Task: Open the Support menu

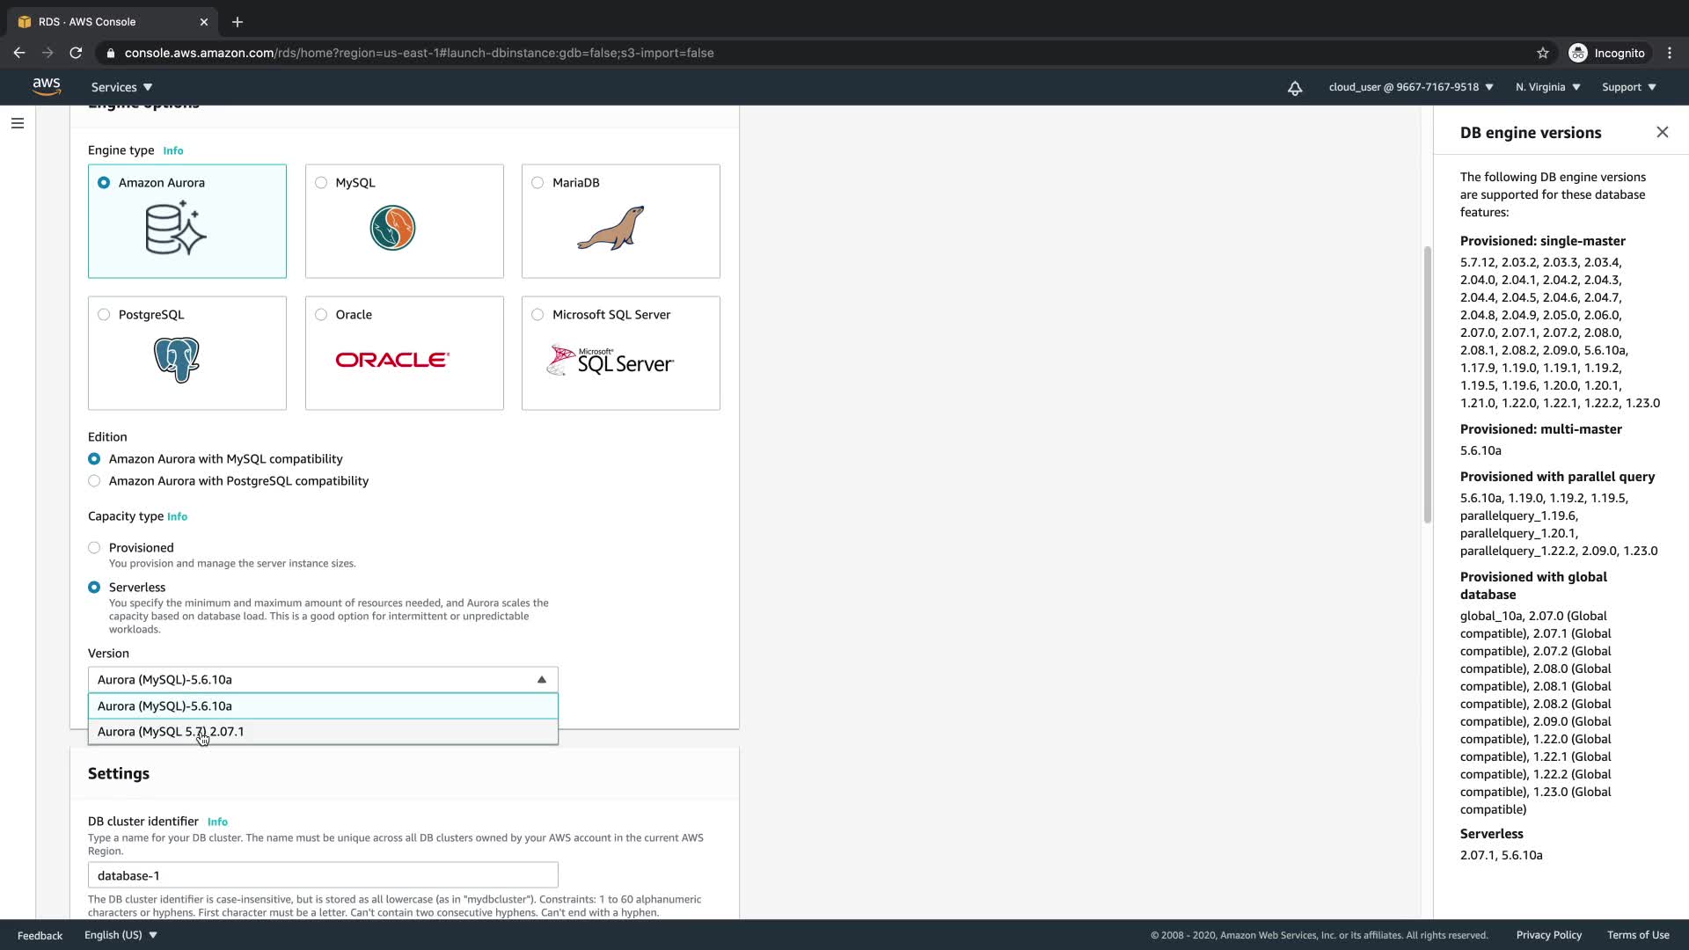Action: 1628,87
